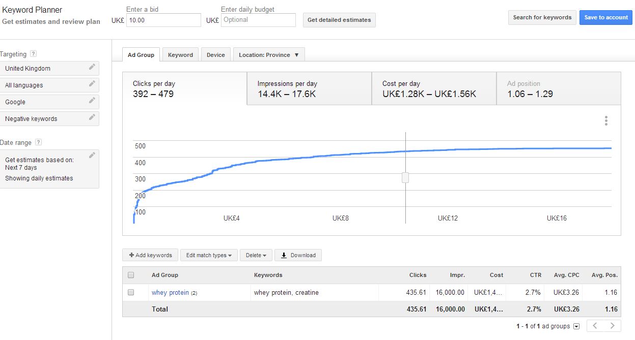Screen dimensions: 635x340
Task: Edit Negative keywords via pencil icon
Action: coord(92,117)
